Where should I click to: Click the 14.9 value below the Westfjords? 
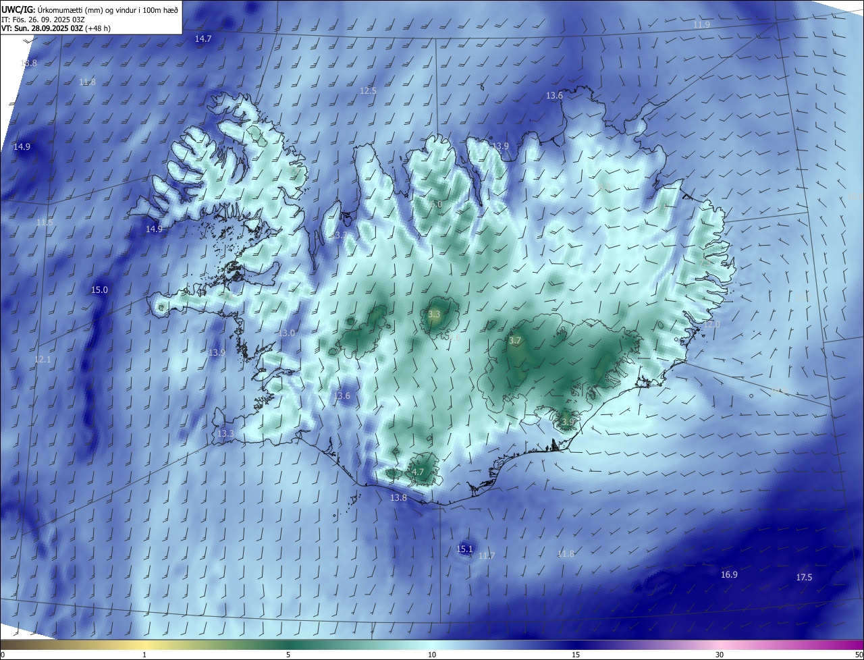154,229
